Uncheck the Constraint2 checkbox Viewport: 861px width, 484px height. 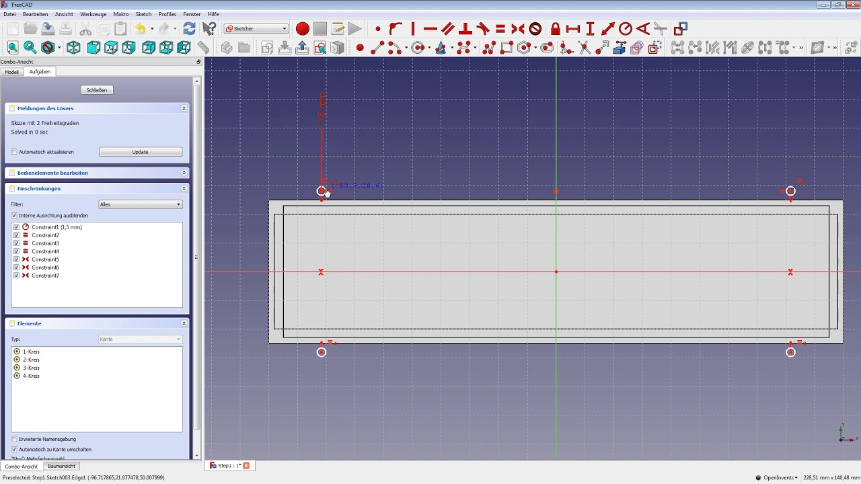[17, 235]
